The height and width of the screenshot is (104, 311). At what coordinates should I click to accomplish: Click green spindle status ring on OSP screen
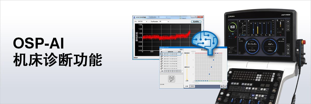[x=233, y=27]
